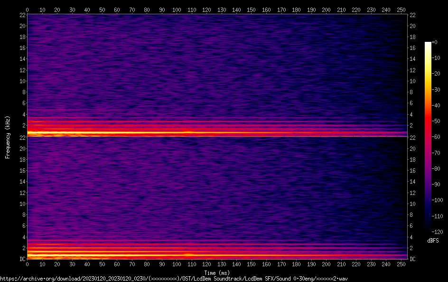Click the dBFS label under the color bar
The image size is (448, 282).
click(433, 241)
